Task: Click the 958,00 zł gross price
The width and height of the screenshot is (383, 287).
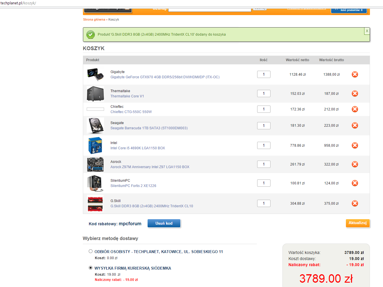Action: pyautogui.click(x=331, y=146)
